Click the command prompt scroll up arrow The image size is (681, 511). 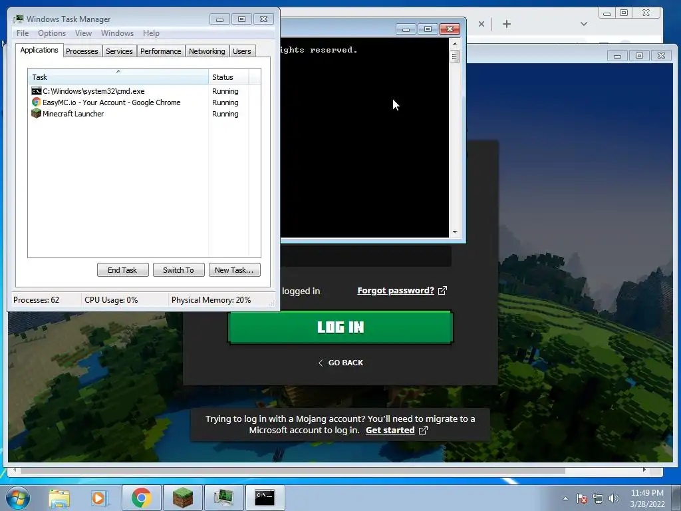coord(455,44)
